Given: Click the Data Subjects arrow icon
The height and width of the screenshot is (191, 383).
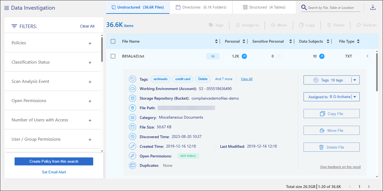Looking at the screenshot, I should point(322,56).
